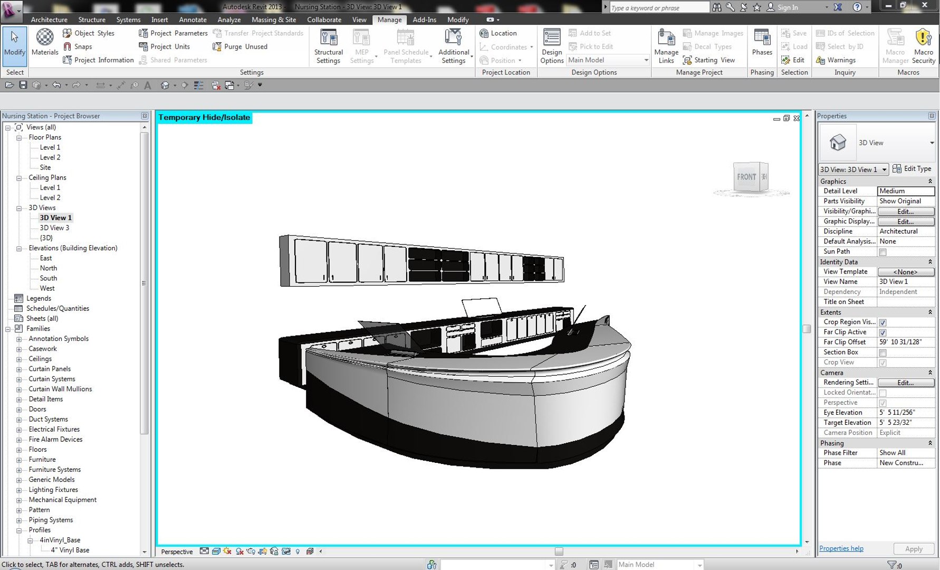940x570 pixels.
Task: Open Project Information
Action: click(98, 60)
